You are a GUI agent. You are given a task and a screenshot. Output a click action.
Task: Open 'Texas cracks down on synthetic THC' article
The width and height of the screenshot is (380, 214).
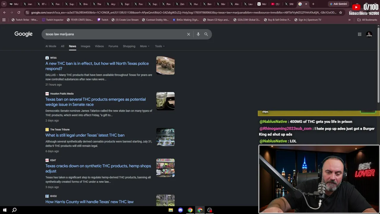point(98,169)
